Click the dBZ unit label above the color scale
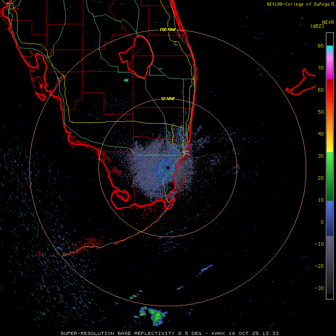Viewport: 336px width, 336px height. [317, 26]
